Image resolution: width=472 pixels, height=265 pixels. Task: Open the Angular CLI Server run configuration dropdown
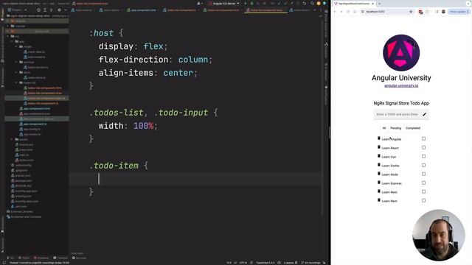coord(224,3)
